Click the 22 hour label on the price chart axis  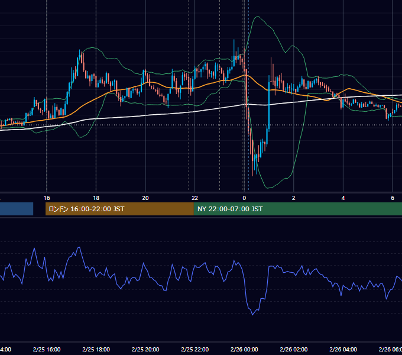point(195,198)
